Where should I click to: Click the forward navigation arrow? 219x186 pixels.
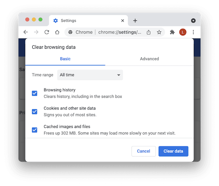(36, 32)
